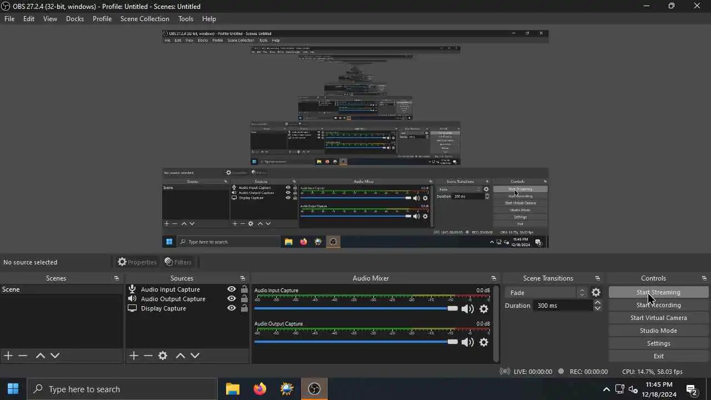Click the Audio Input Capture microphone icon
711x400 pixels.
132,289
